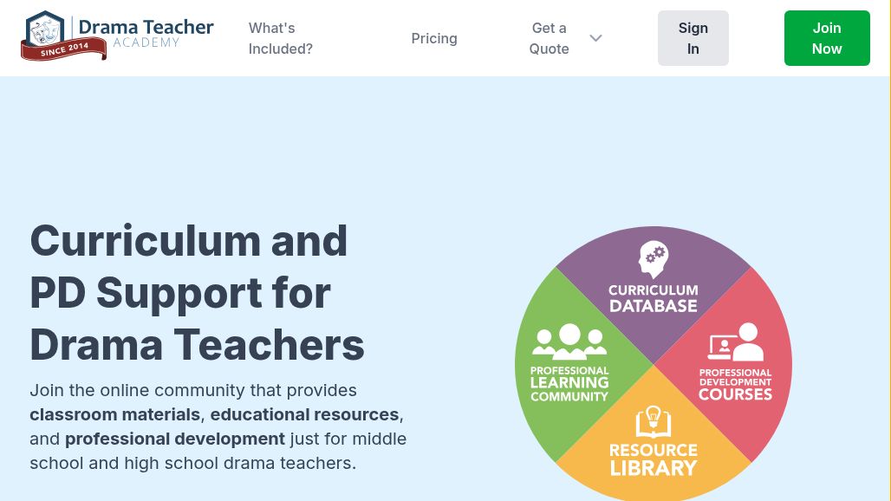The image size is (891, 501).
Task: Click the 'Join the online community' paragraph
Action: click(x=218, y=426)
